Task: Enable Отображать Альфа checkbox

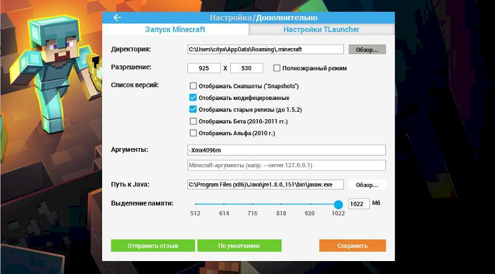Action: (x=193, y=133)
